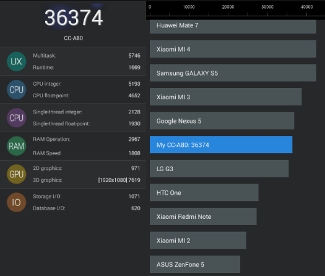Open the orange IO category icon

[16, 202]
